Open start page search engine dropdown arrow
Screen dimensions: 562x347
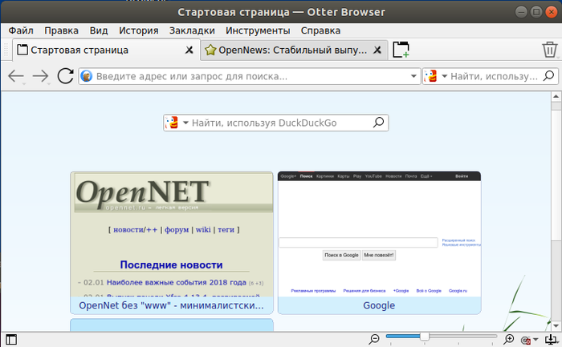pyautogui.click(x=185, y=123)
